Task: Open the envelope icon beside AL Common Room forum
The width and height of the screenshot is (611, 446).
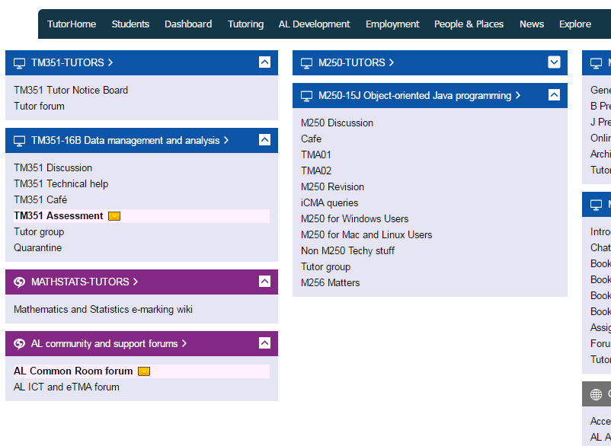Action: pos(144,371)
